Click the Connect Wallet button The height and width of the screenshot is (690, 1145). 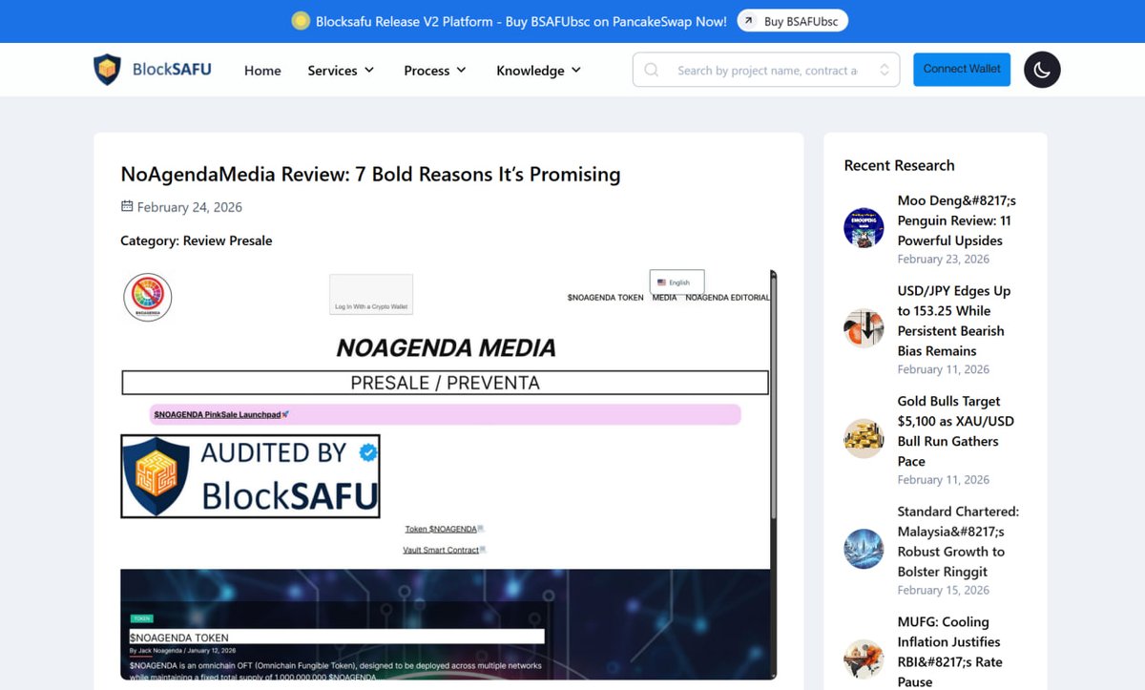pos(961,69)
